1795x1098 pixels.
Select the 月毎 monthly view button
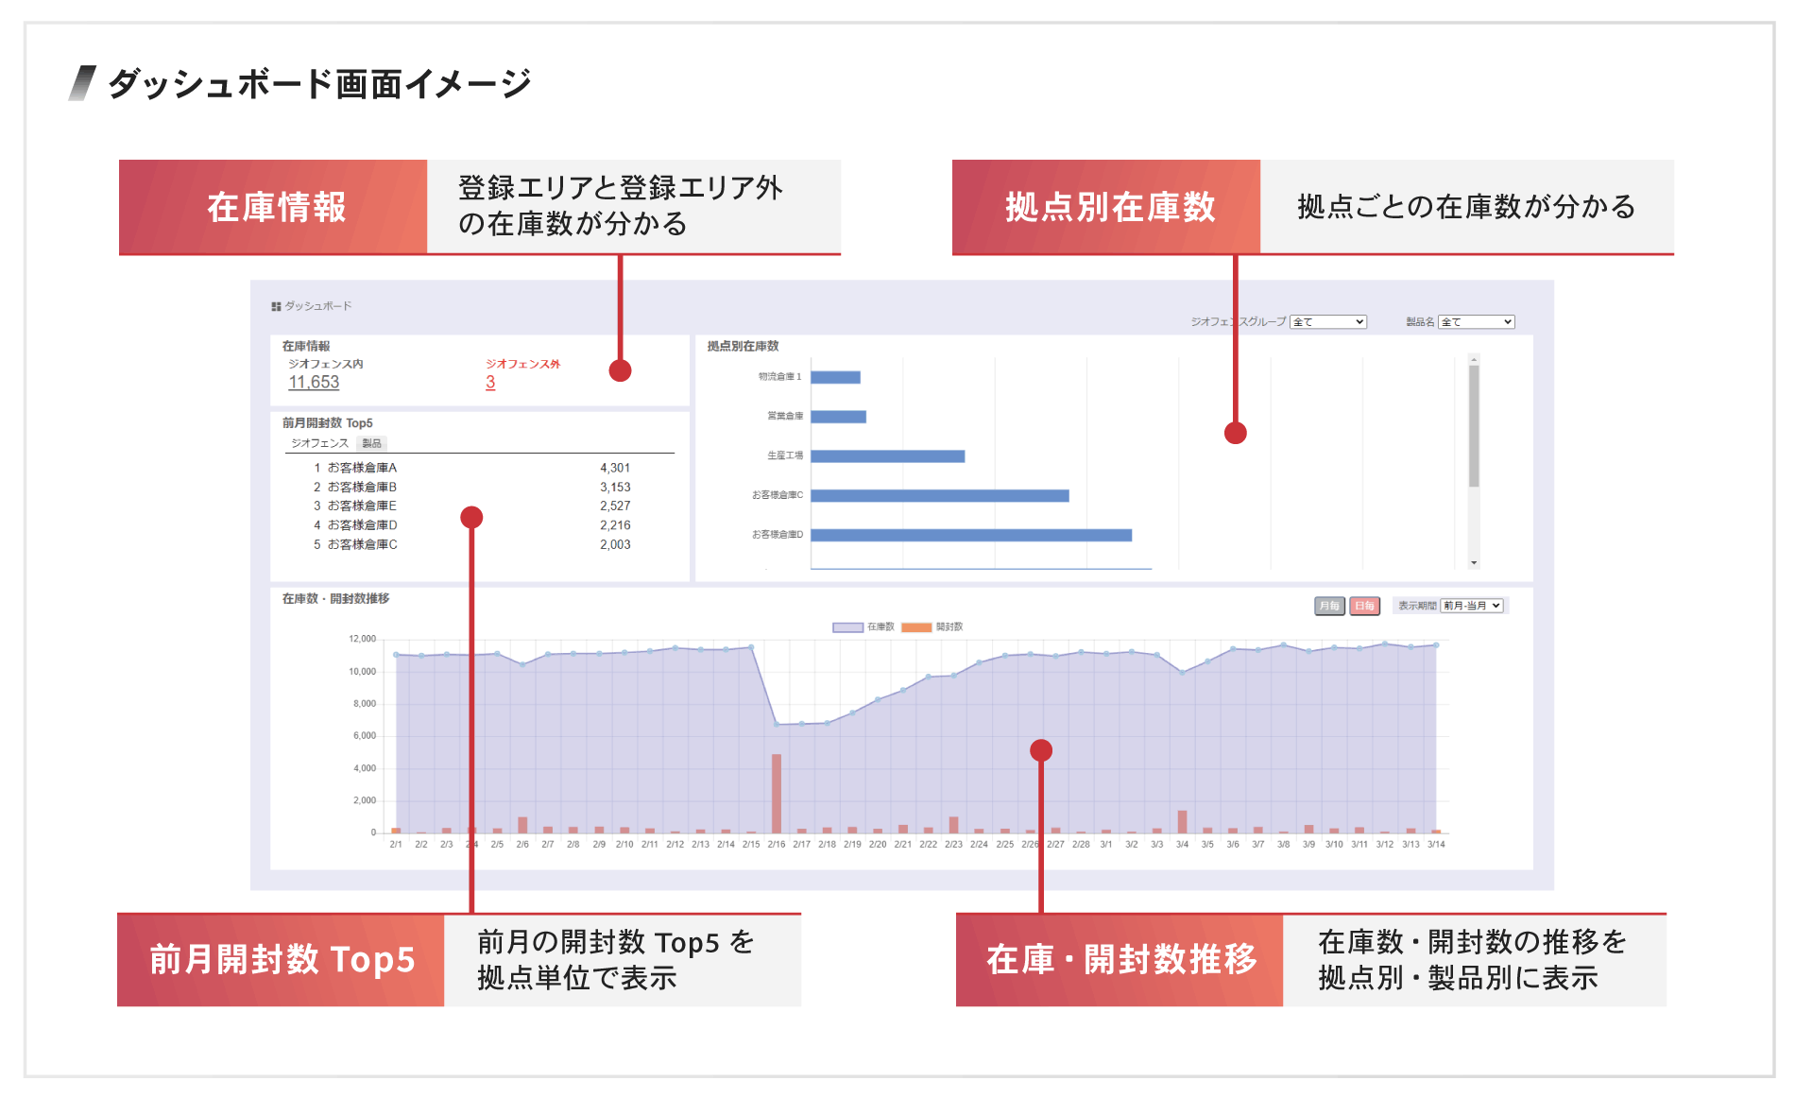[1329, 606]
